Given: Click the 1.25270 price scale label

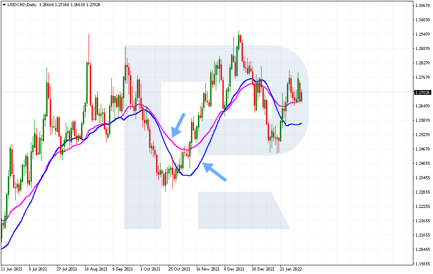Looking at the screenshot, I should (423, 135).
